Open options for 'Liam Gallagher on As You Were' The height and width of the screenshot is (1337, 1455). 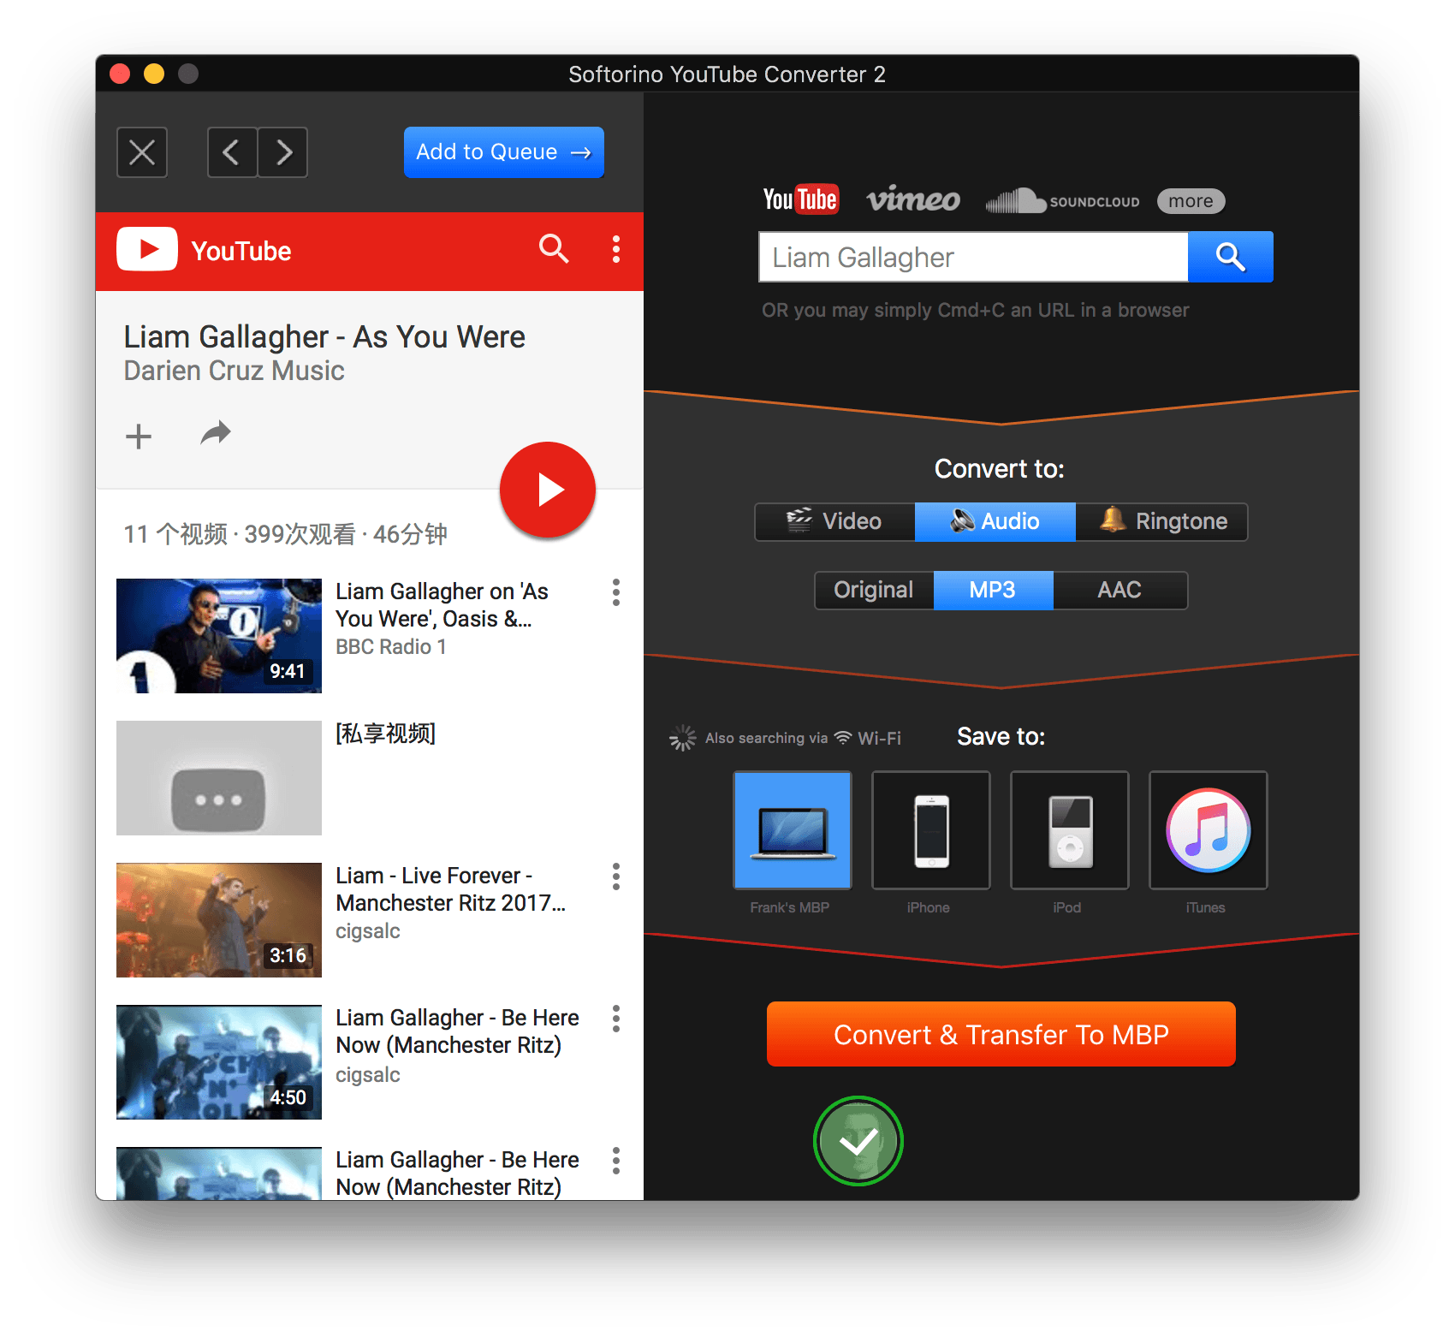615,592
